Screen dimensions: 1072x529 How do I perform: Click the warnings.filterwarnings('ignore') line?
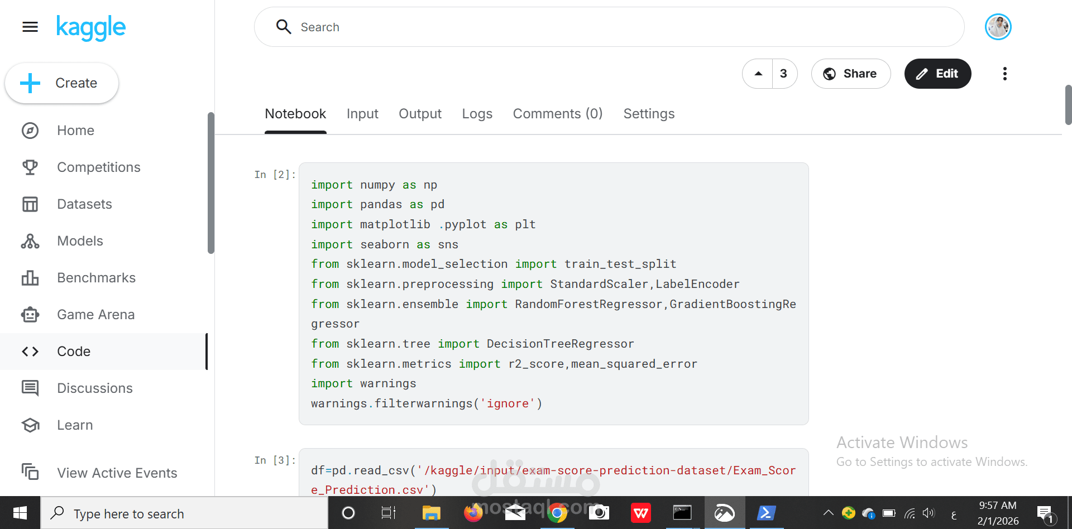pyautogui.click(x=427, y=403)
